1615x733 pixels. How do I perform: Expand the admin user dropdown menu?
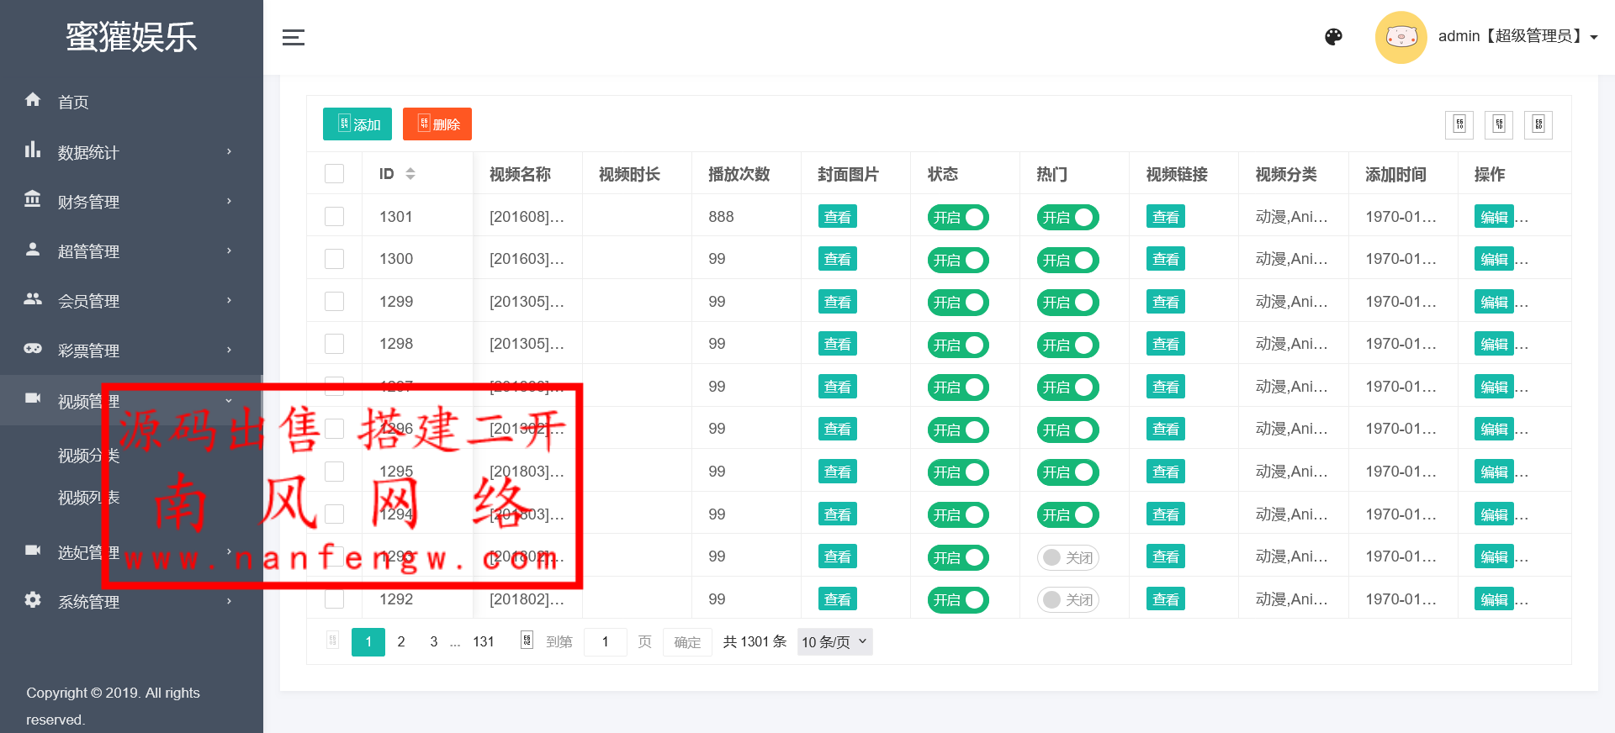1593,37
